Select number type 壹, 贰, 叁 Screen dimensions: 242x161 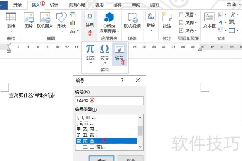106,141
